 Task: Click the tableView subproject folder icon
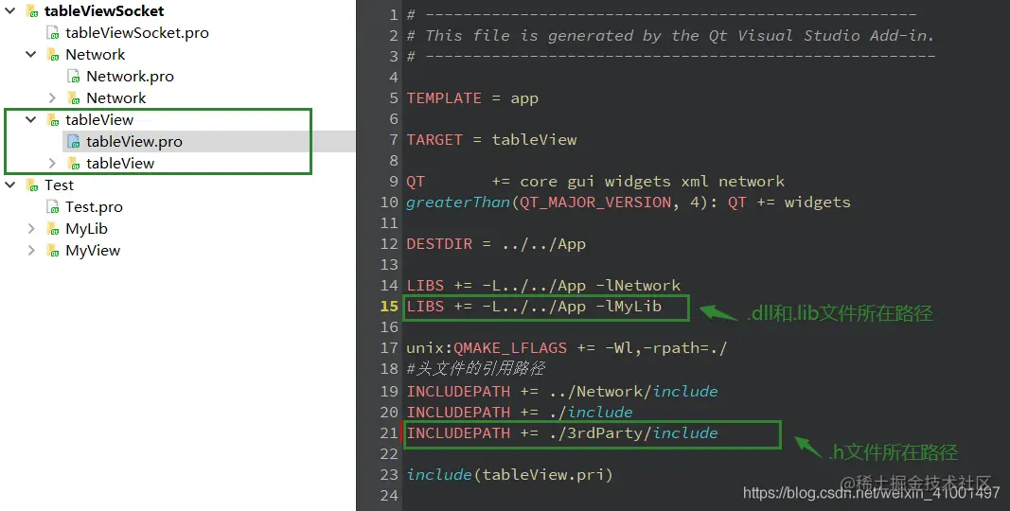click(x=53, y=119)
